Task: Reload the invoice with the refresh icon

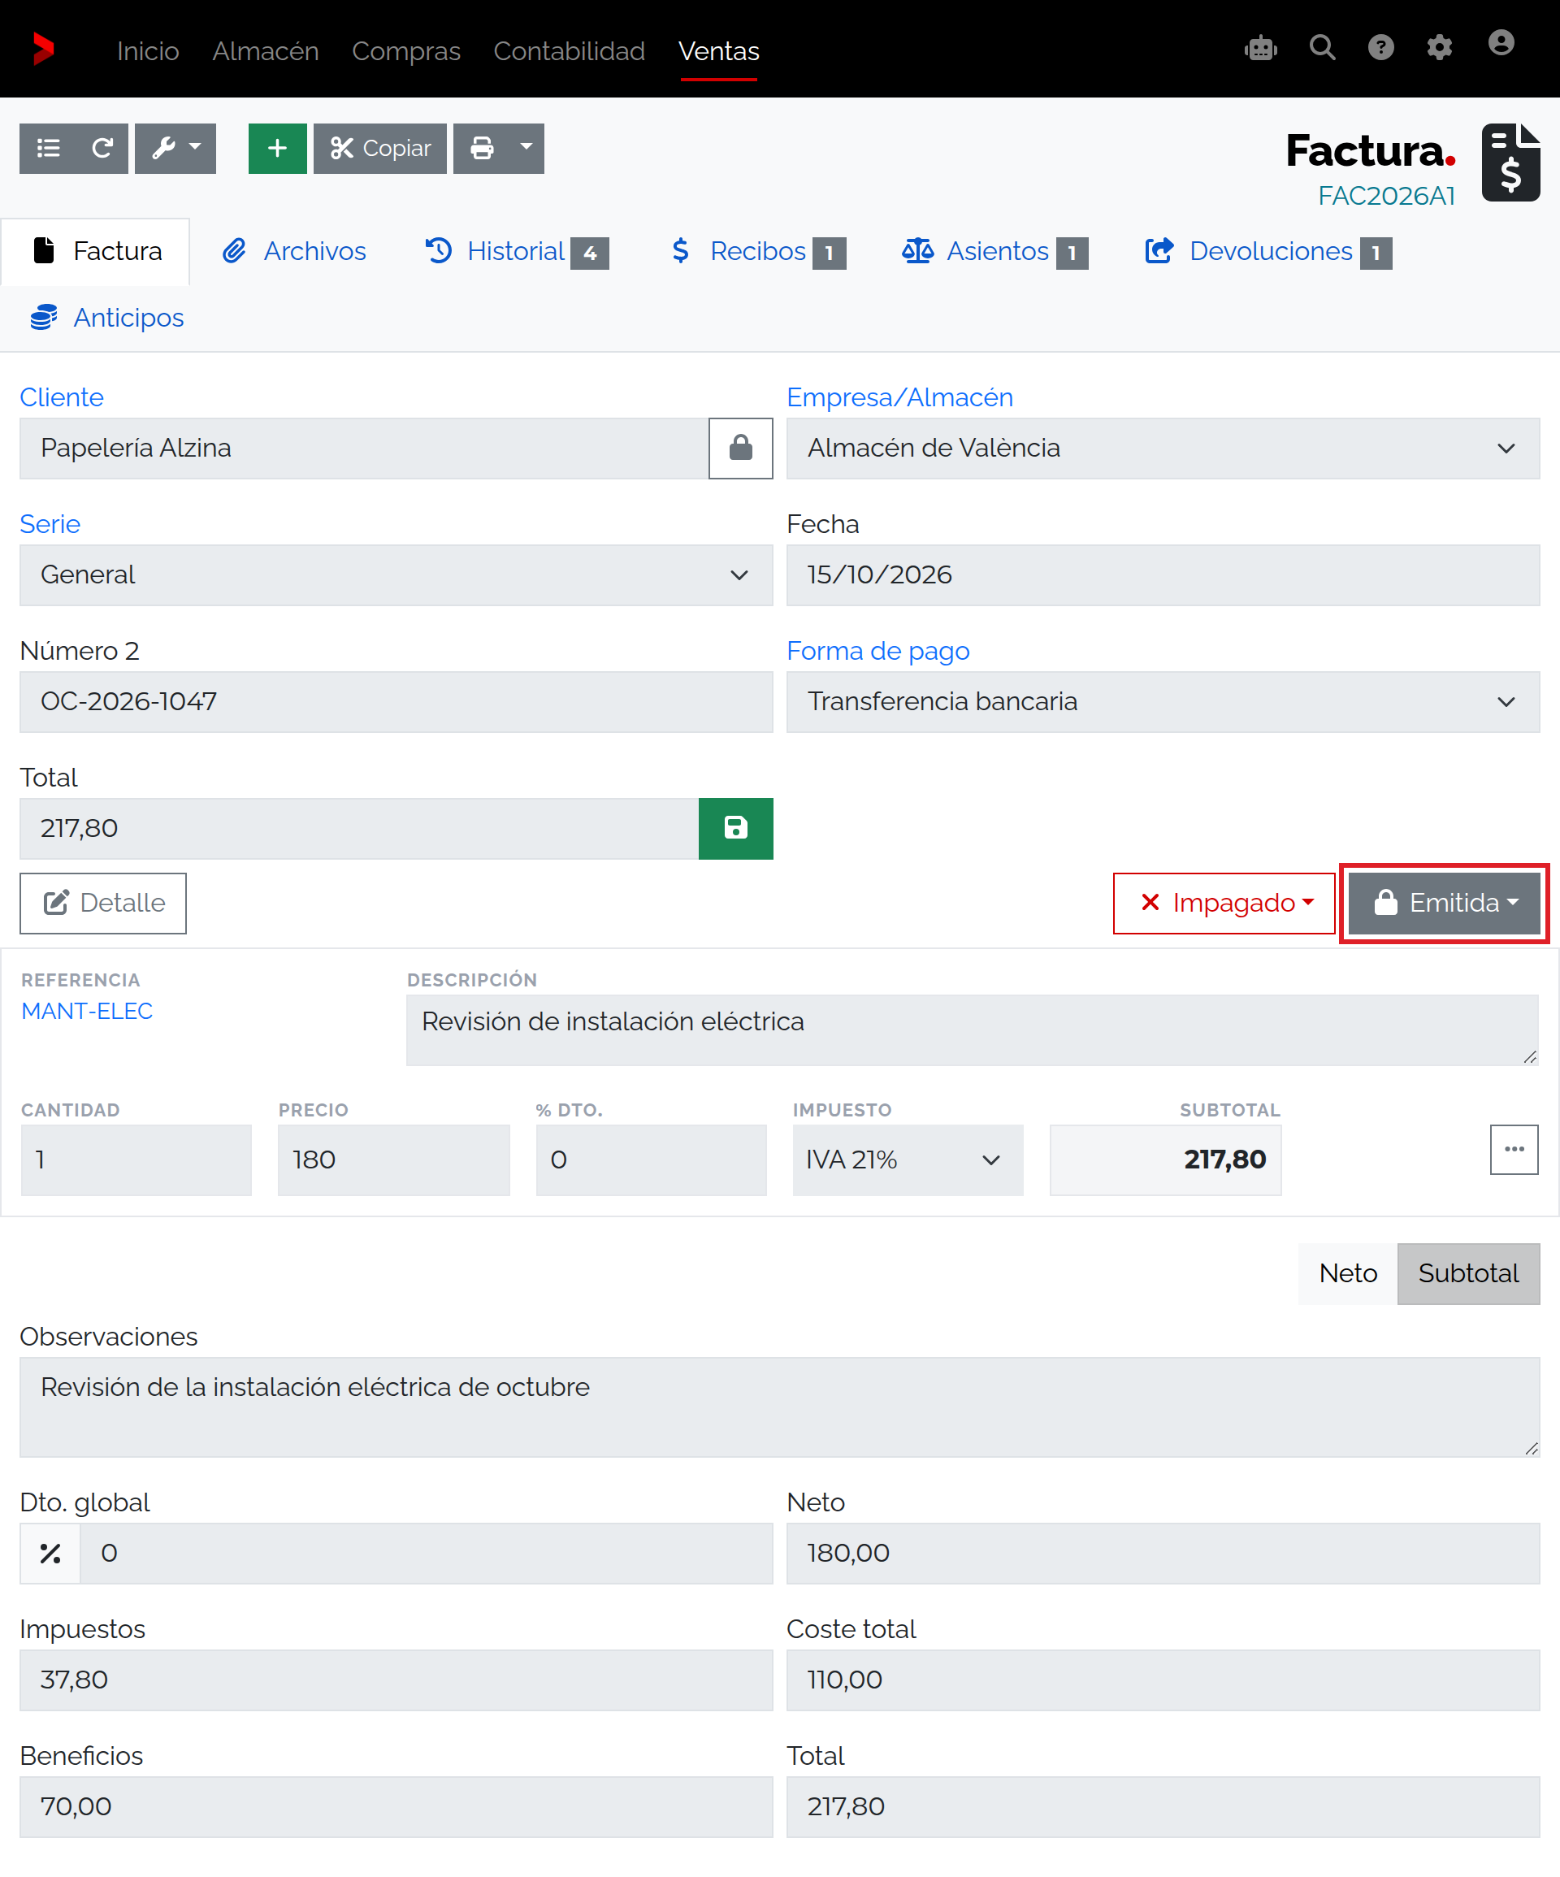Action: tap(102, 149)
